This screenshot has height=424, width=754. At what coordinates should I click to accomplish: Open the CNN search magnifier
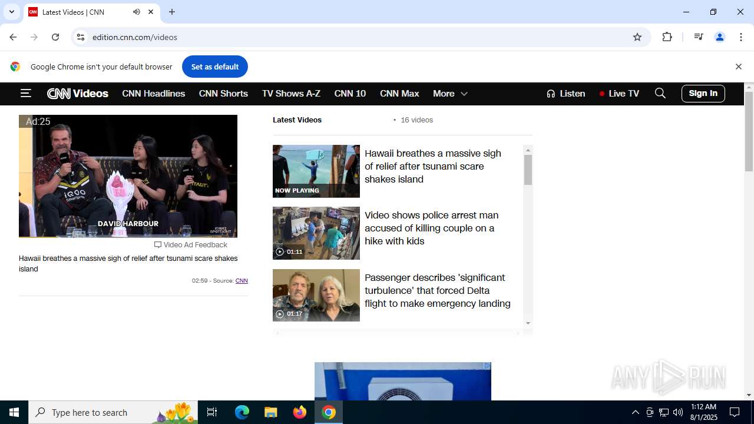660,93
